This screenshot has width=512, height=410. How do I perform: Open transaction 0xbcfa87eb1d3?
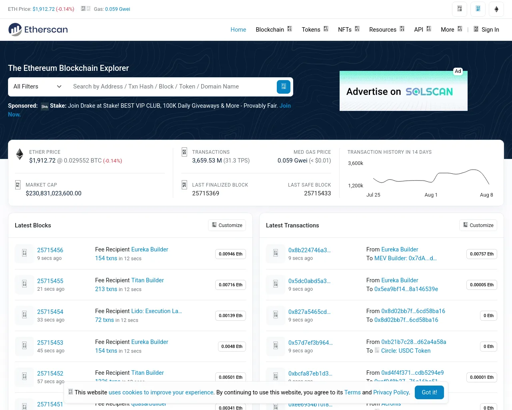[x=310, y=374]
